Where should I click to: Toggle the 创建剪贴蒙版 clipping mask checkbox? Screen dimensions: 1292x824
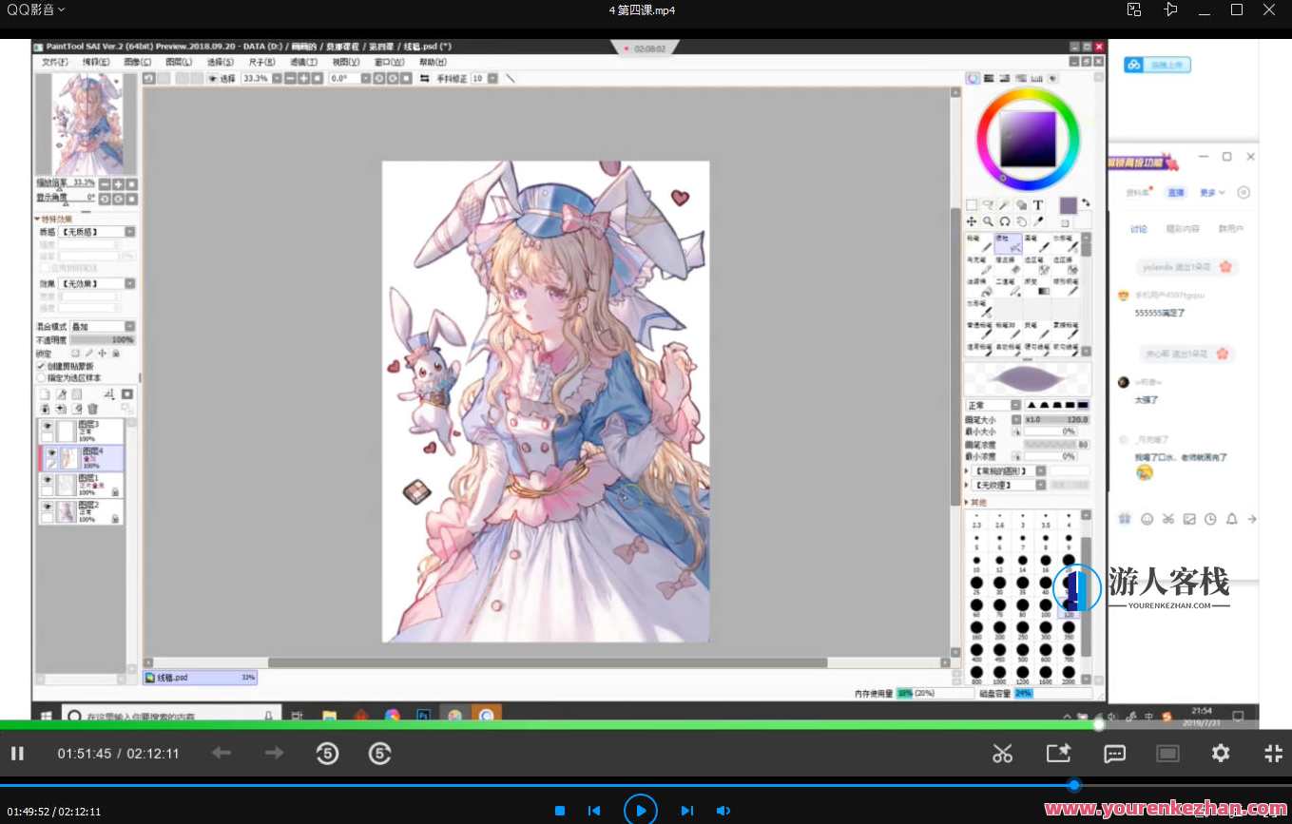coord(41,366)
